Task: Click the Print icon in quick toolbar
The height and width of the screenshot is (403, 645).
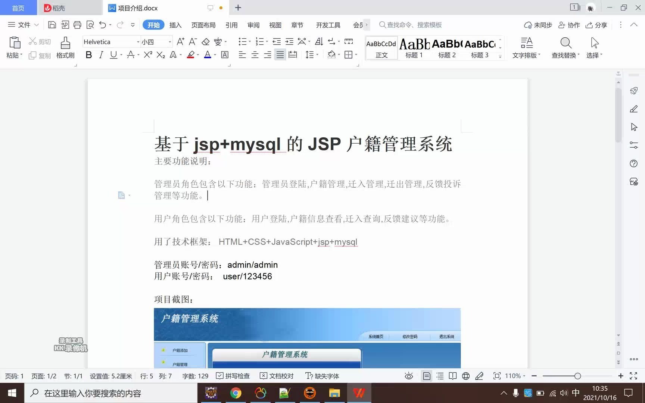Action: tap(77, 25)
